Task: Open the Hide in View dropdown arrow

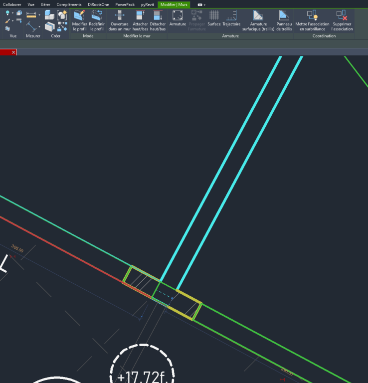Action: 12,13
